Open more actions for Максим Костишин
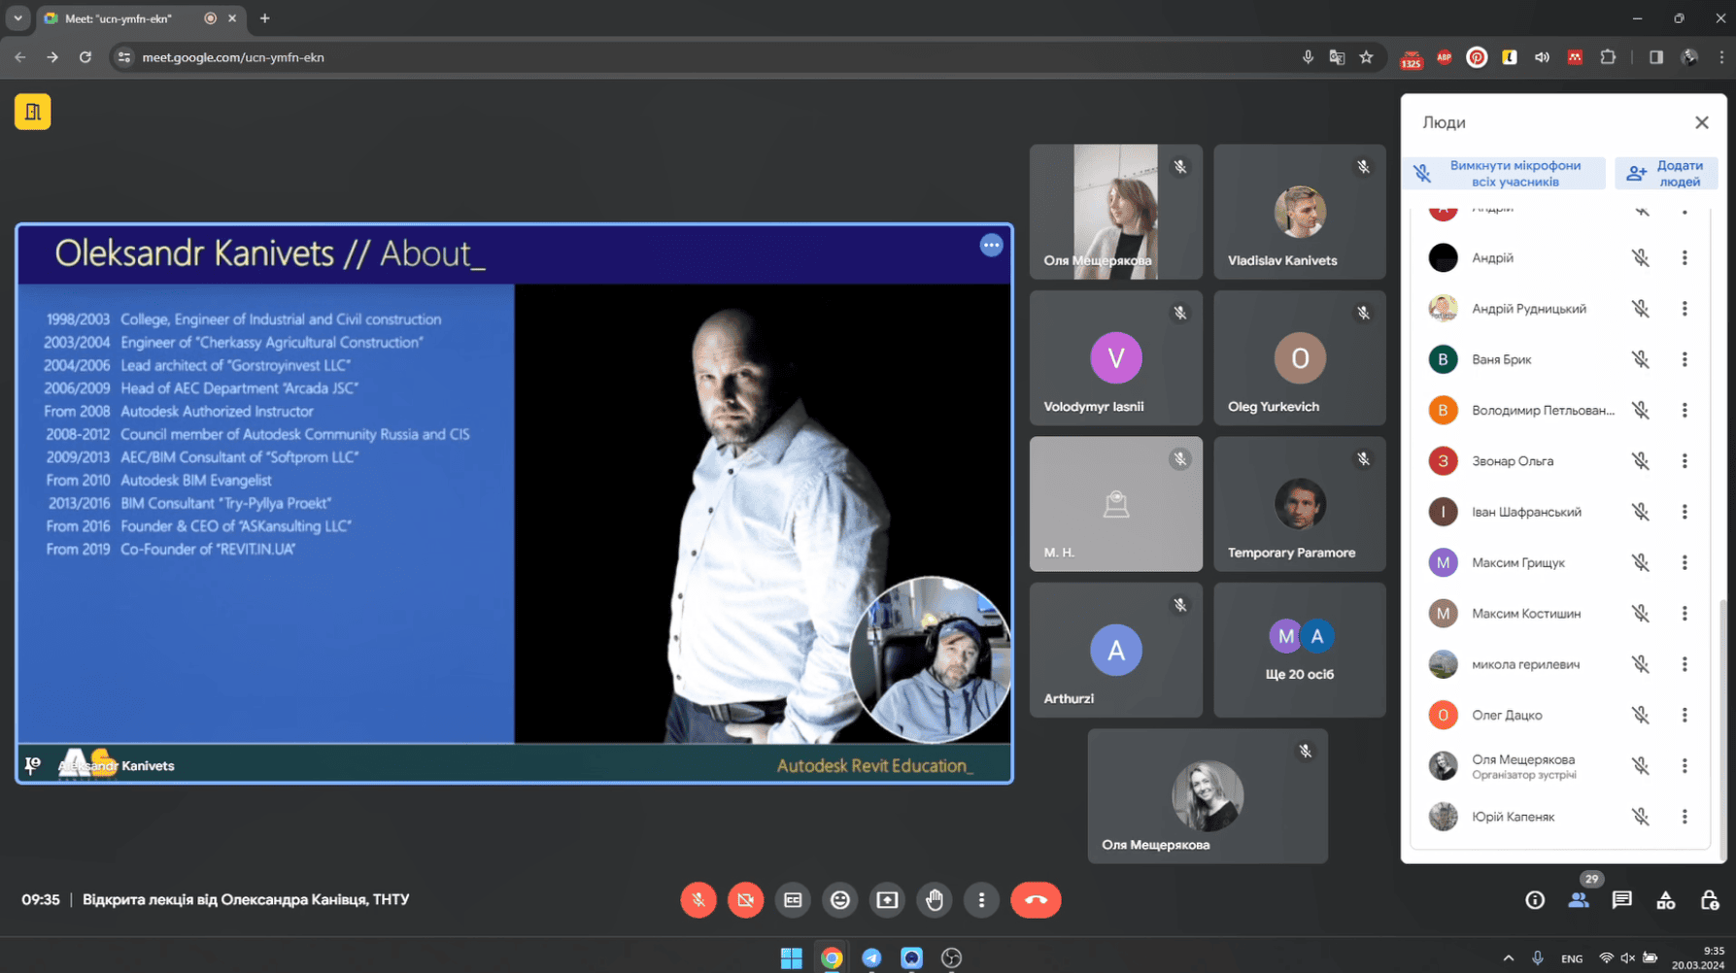 click(x=1685, y=614)
